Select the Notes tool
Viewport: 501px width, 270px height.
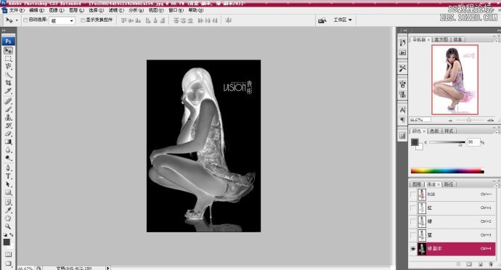[8, 202]
